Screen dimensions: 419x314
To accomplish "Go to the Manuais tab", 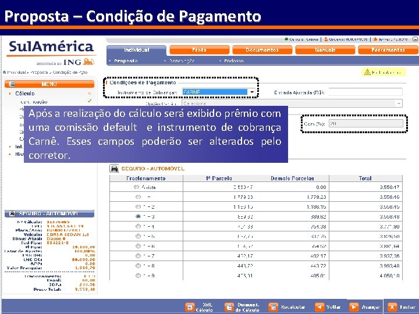I will pyautogui.click(x=325, y=50).
